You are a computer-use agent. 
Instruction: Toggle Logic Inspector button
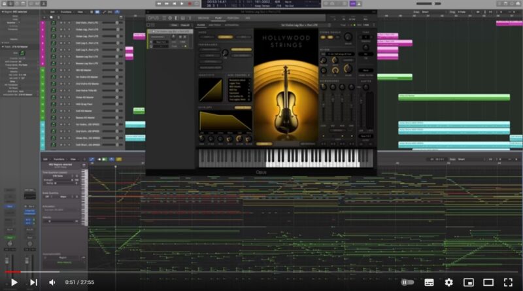pos(10,4)
